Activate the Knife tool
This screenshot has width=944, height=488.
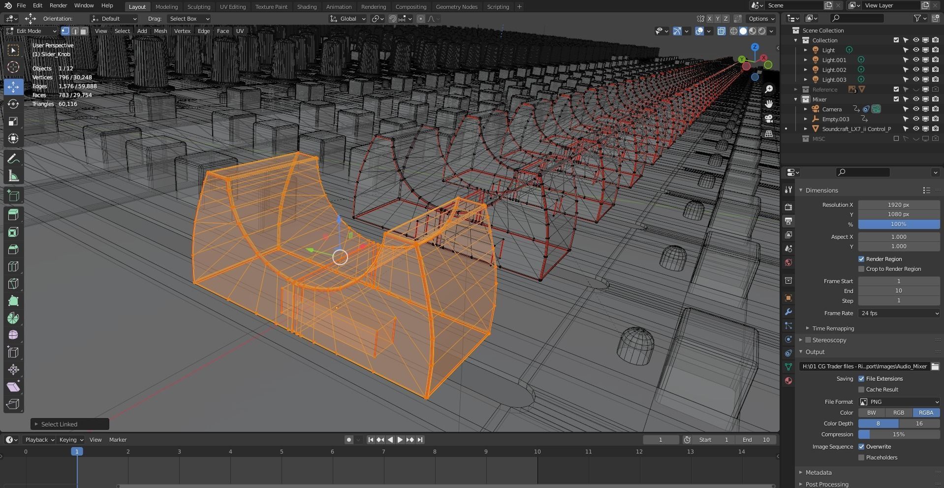[x=13, y=284]
